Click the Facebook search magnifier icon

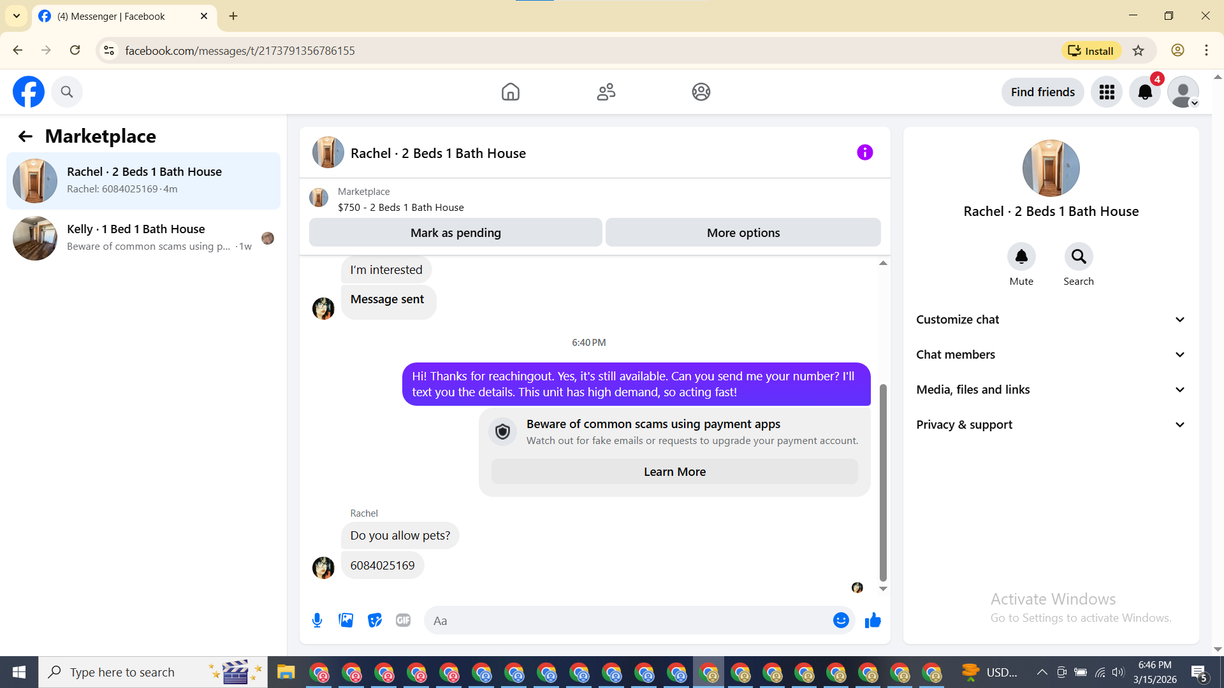[x=67, y=92]
